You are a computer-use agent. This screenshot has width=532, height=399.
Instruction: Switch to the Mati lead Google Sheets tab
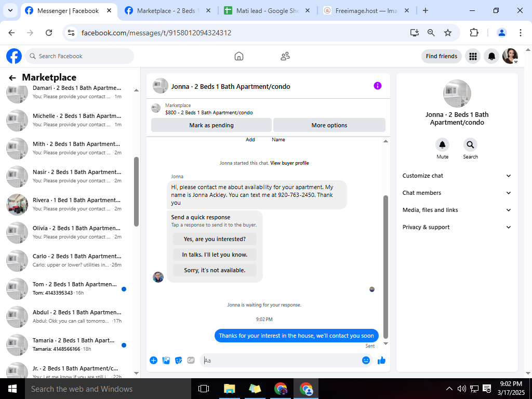(x=267, y=11)
